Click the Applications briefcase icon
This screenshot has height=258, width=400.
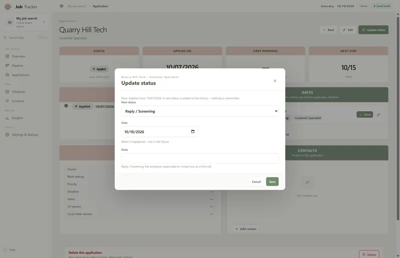(x=7, y=75)
